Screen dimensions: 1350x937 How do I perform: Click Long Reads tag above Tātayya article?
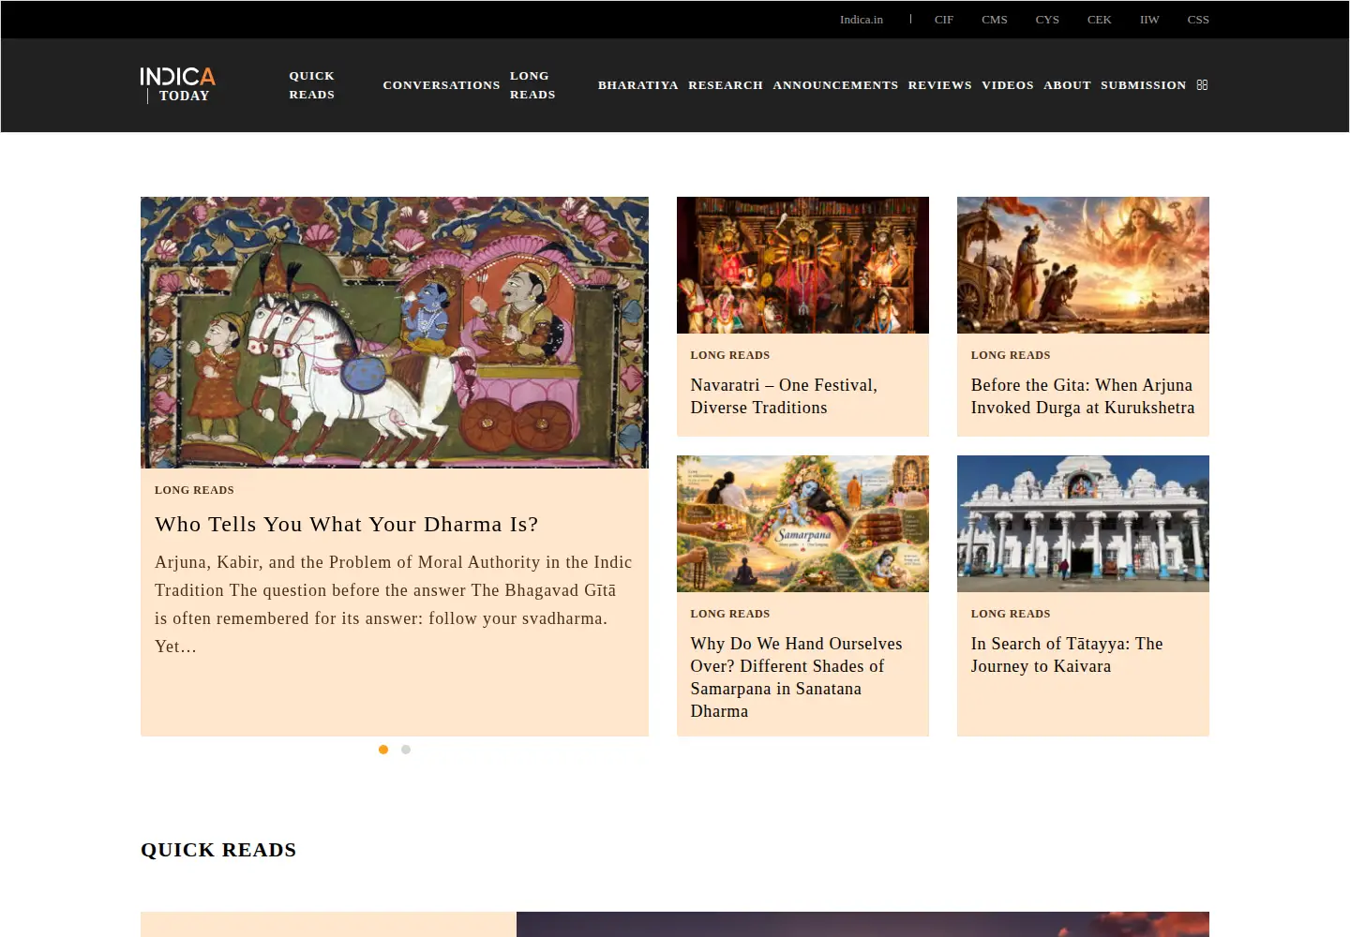(x=1011, y=614)
